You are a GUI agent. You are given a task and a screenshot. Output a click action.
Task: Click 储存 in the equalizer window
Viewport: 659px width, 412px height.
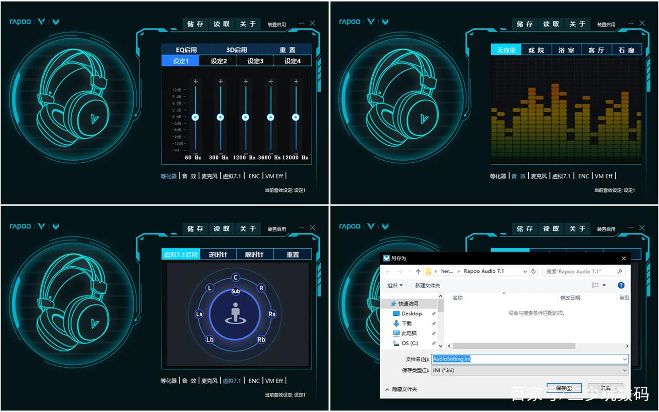point(195,24)
